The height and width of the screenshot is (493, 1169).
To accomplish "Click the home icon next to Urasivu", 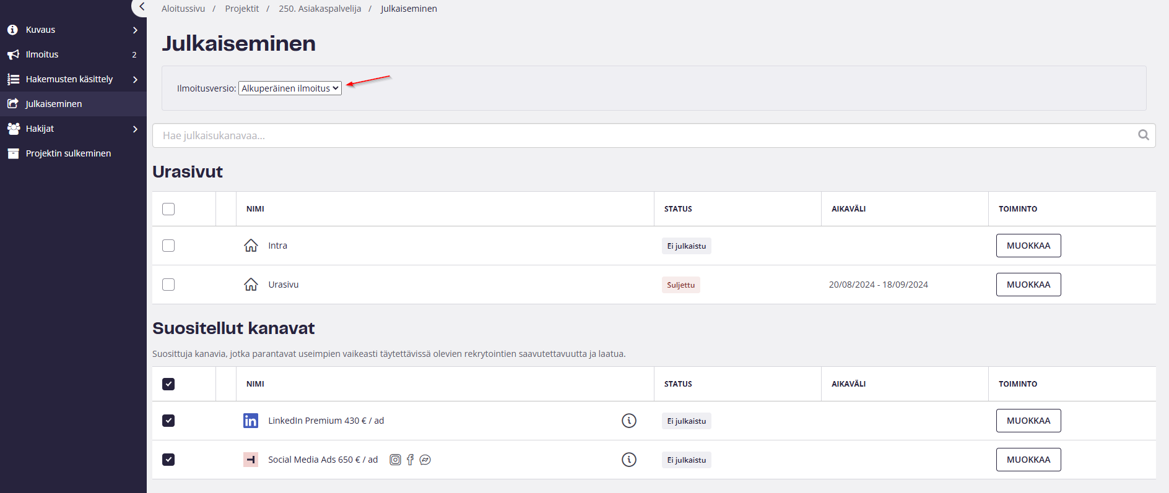I will click(x=251, y=285).
